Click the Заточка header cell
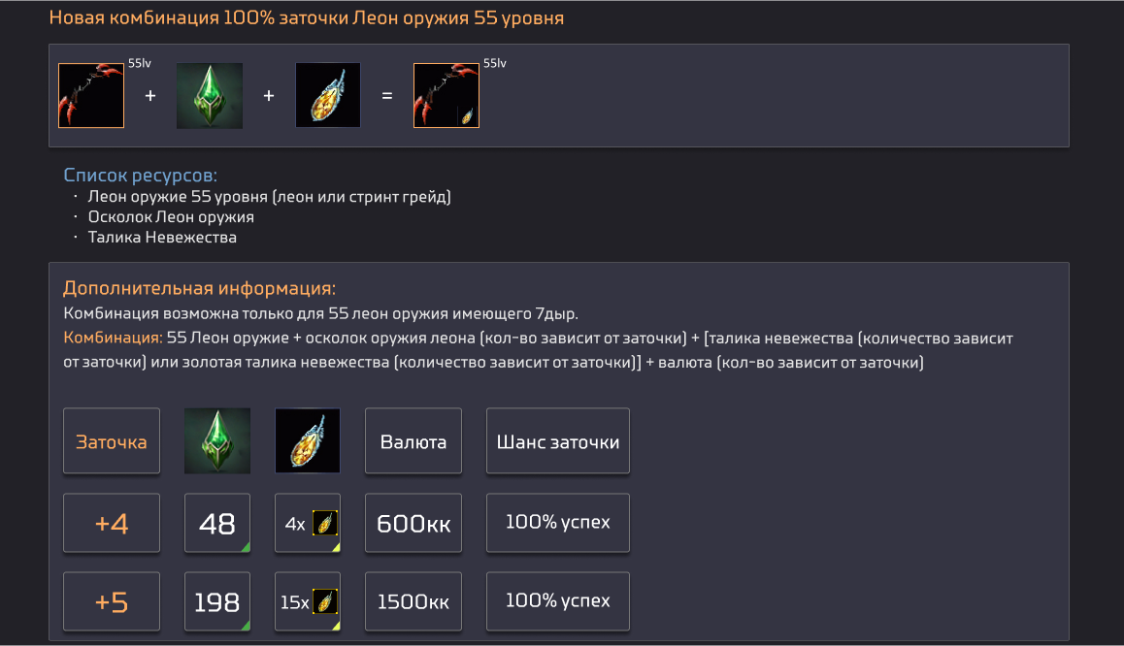 [x=112, y=441]
